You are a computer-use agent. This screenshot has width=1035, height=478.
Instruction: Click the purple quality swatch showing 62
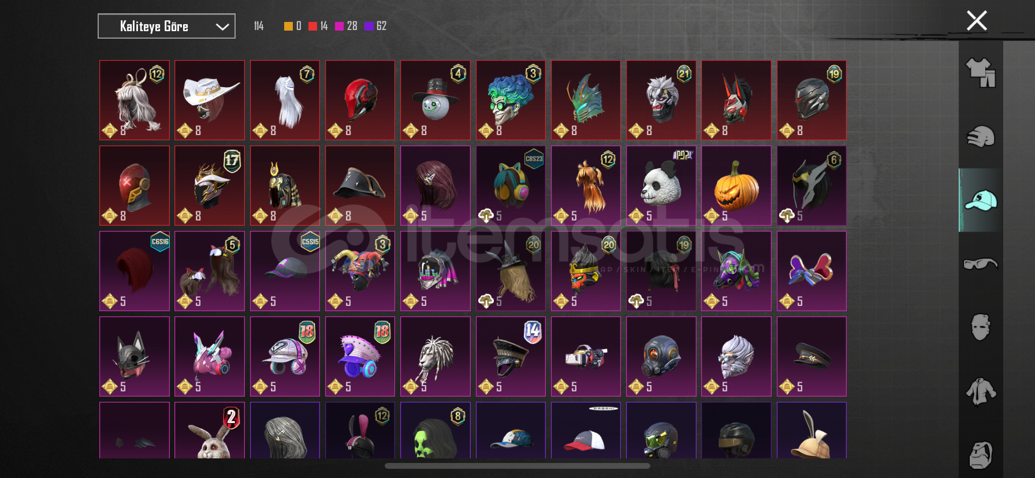369,26
